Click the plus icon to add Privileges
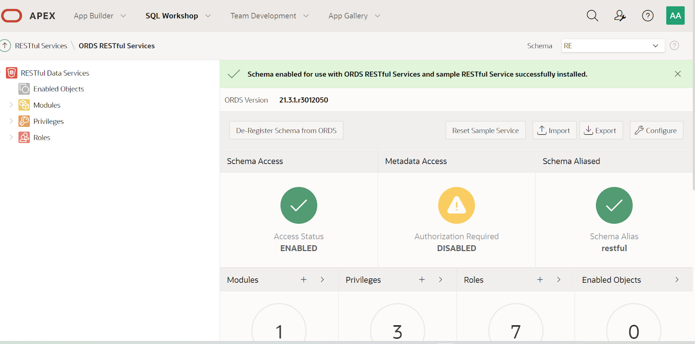The image size is (695, 344). click(422, 280)
